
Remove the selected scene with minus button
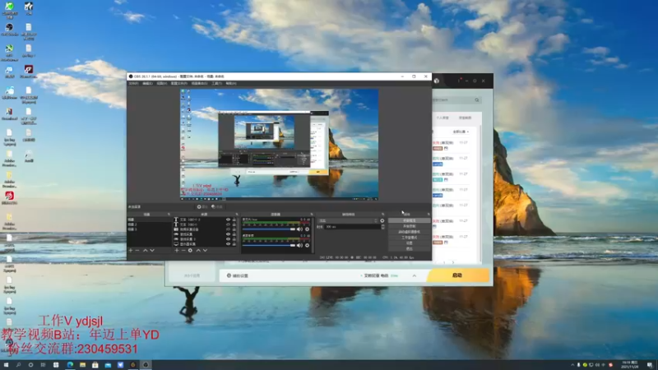point(137,251)
